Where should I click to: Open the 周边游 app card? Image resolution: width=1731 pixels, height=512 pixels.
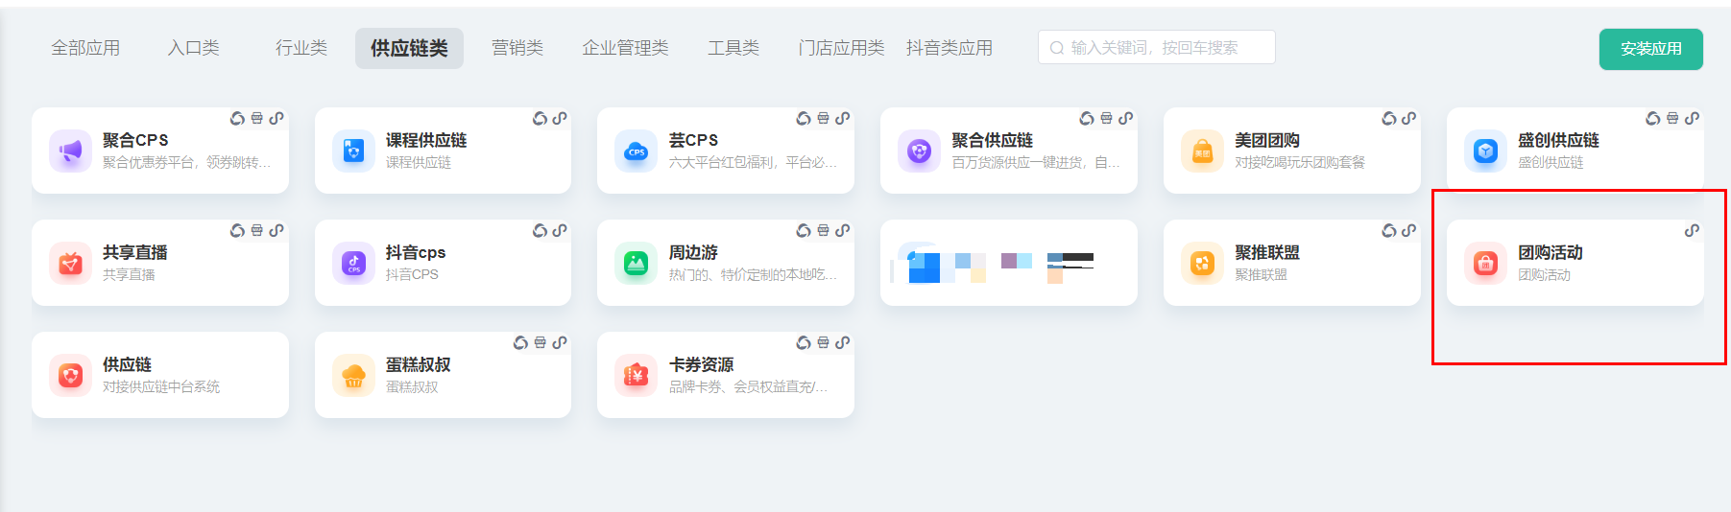pyautogui.click(x=726, y=263)
